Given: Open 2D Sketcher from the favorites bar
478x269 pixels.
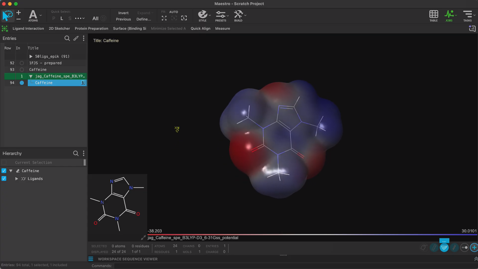Looking at the screenshot, I should 59,29.
